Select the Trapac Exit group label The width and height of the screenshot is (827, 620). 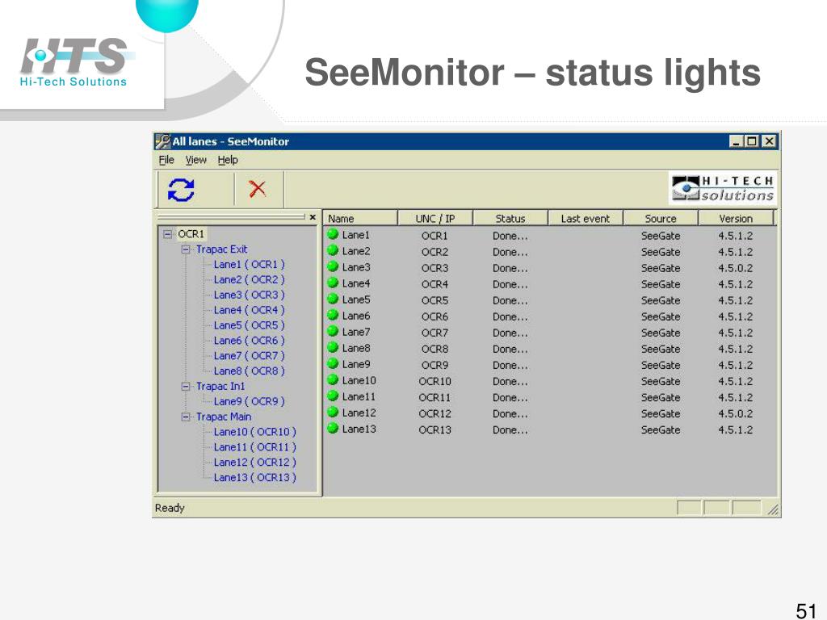click(221, 249)
